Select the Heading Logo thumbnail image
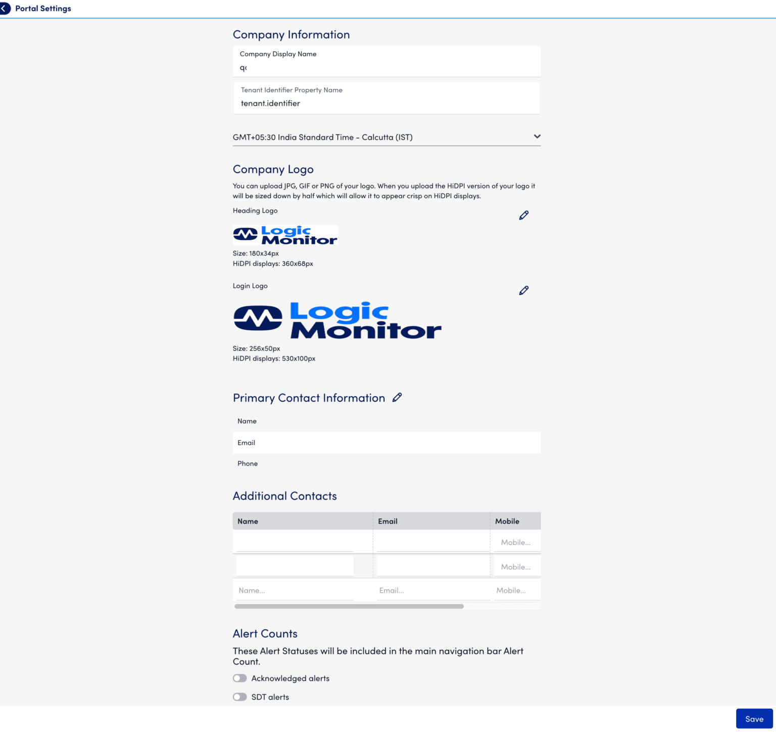Viewport: 776px width, 732px height. click(x=285, y=234)
